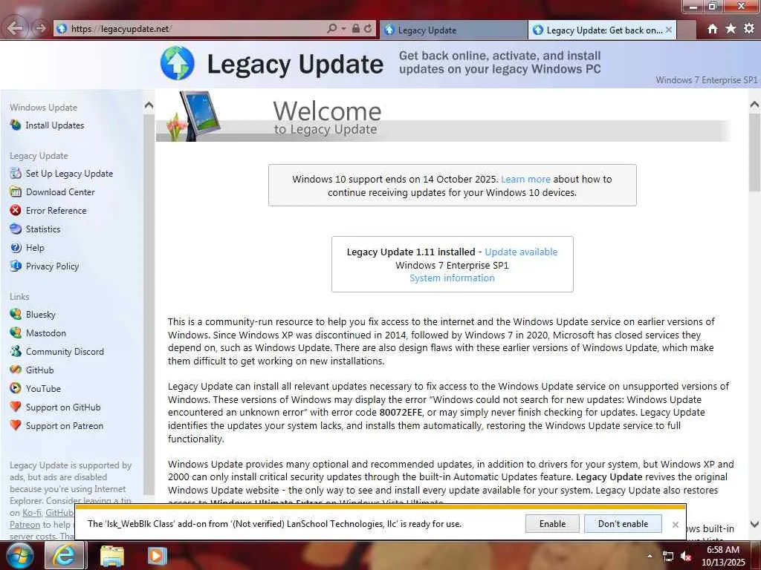The width and height of the screenshot is (761, 570).
Task: Go forward with the browser Forward arrow
Action: [x=41, y=28]
